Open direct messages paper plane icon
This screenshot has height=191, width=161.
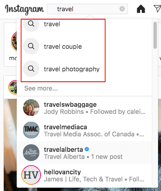pos(157,9)
